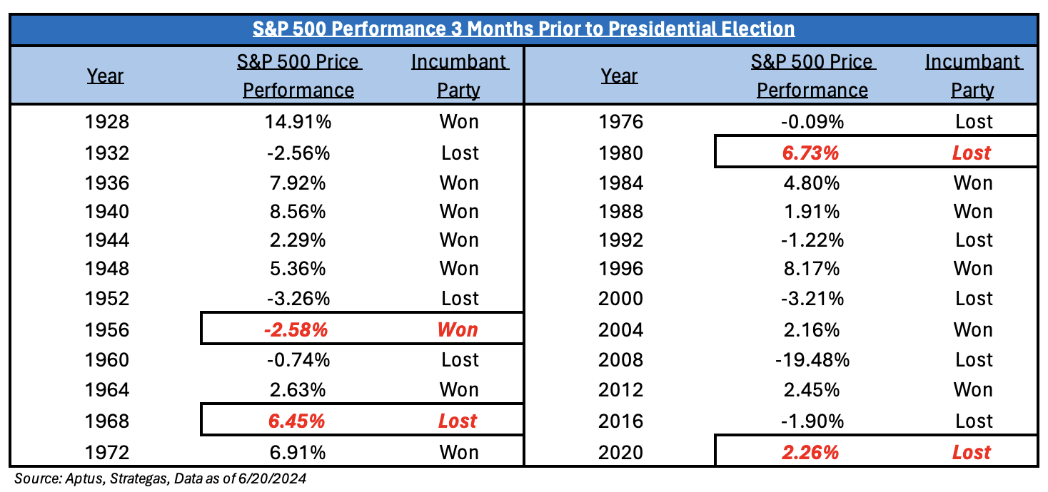Select the 1972 year cell
1048x492 pixels.
click(x=106, y=452)
